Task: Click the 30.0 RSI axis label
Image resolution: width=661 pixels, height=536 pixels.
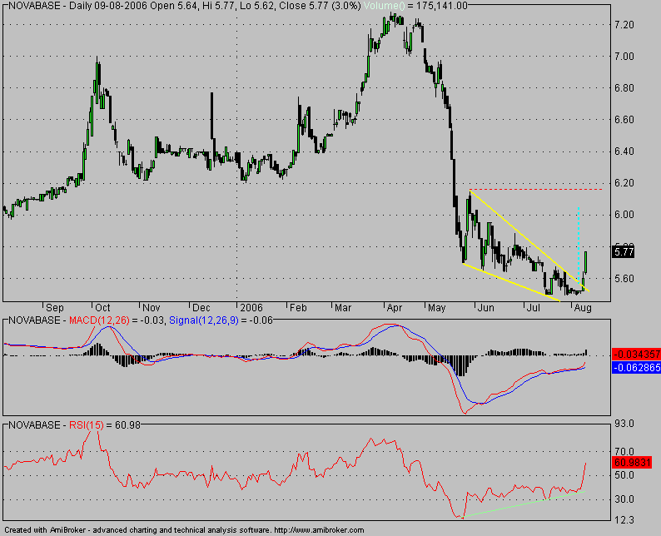Action: [624, 499]
